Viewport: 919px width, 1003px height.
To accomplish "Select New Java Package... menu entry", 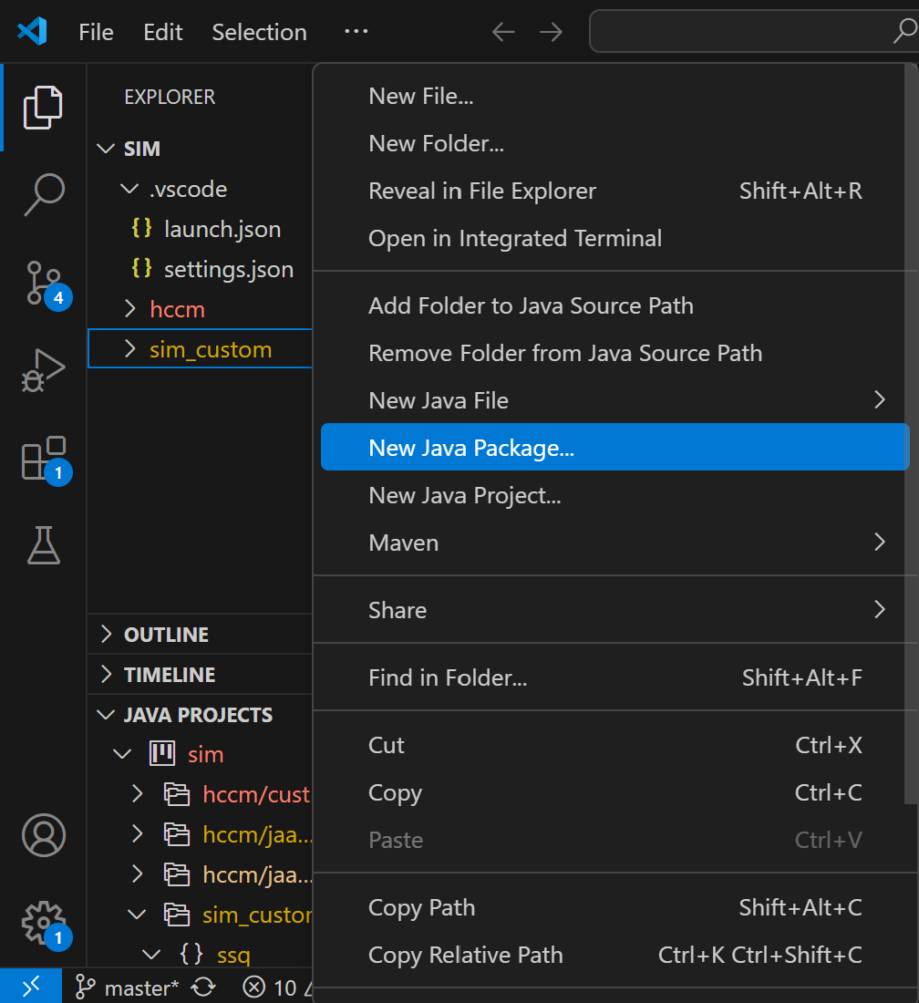I will tap(470, 448).
